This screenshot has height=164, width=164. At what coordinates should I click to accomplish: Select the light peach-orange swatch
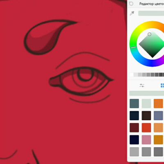pyautogui.click(x=158, y=128)
